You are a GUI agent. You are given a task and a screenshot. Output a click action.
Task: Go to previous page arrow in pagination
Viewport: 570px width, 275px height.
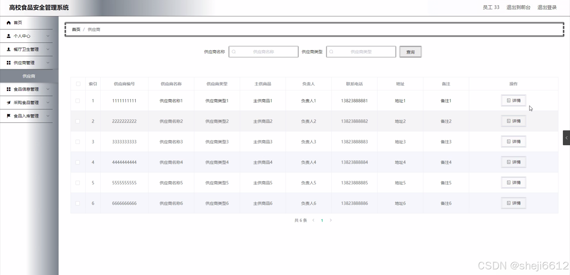coord(313,220)
